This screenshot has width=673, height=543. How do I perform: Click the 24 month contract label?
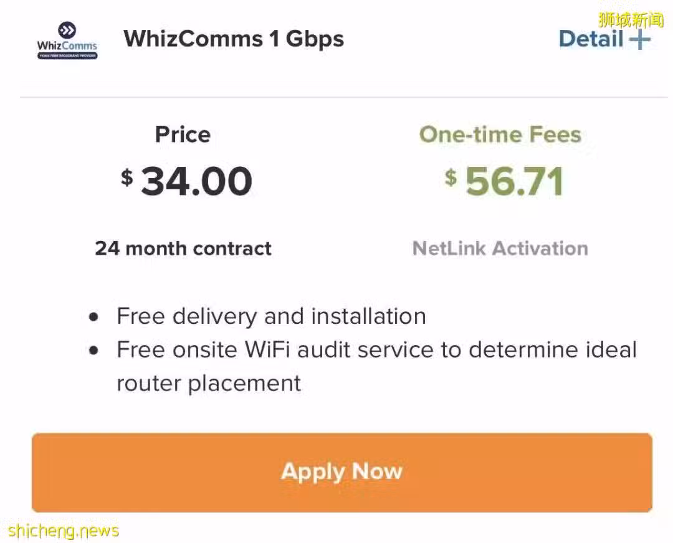pyautogui.click(x=183, y=248)
